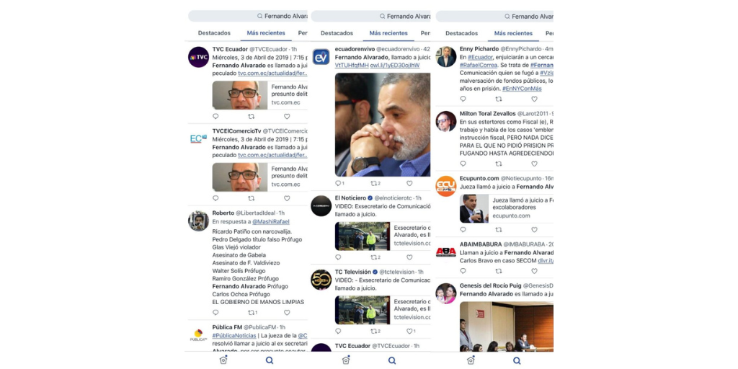Like the first TVC Ecuador tweet
The height and width of the screenshot is (369, 738).
[287, 116]
